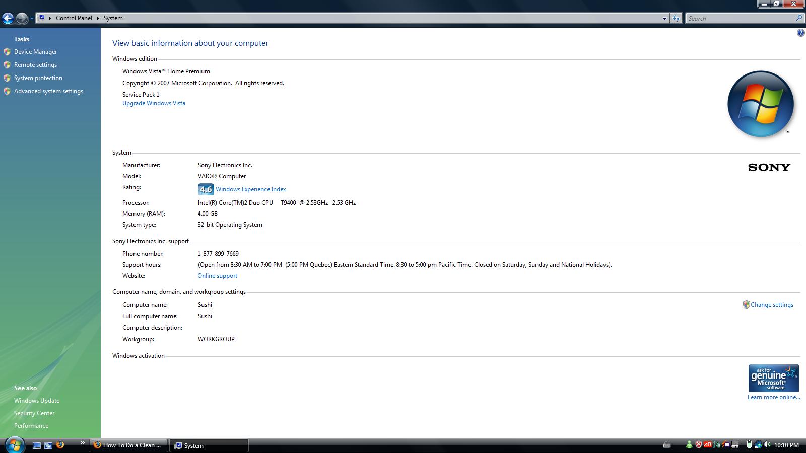Go back with the blue back arrow
Viewport: 806px width, 453px height.
tap(8, 19)
